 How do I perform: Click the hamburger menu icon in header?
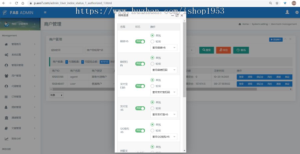coord(45,12)
